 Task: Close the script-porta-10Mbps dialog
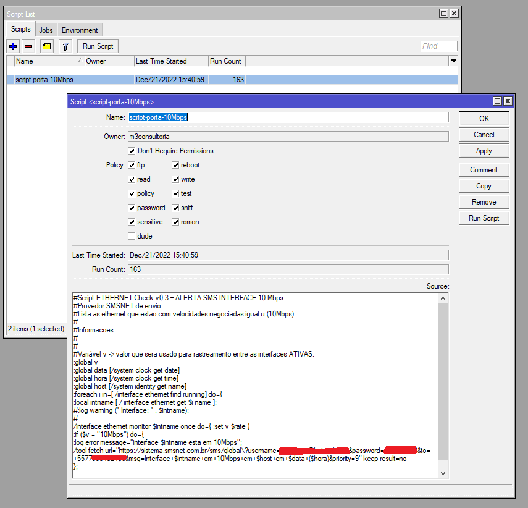pos(507,101)
